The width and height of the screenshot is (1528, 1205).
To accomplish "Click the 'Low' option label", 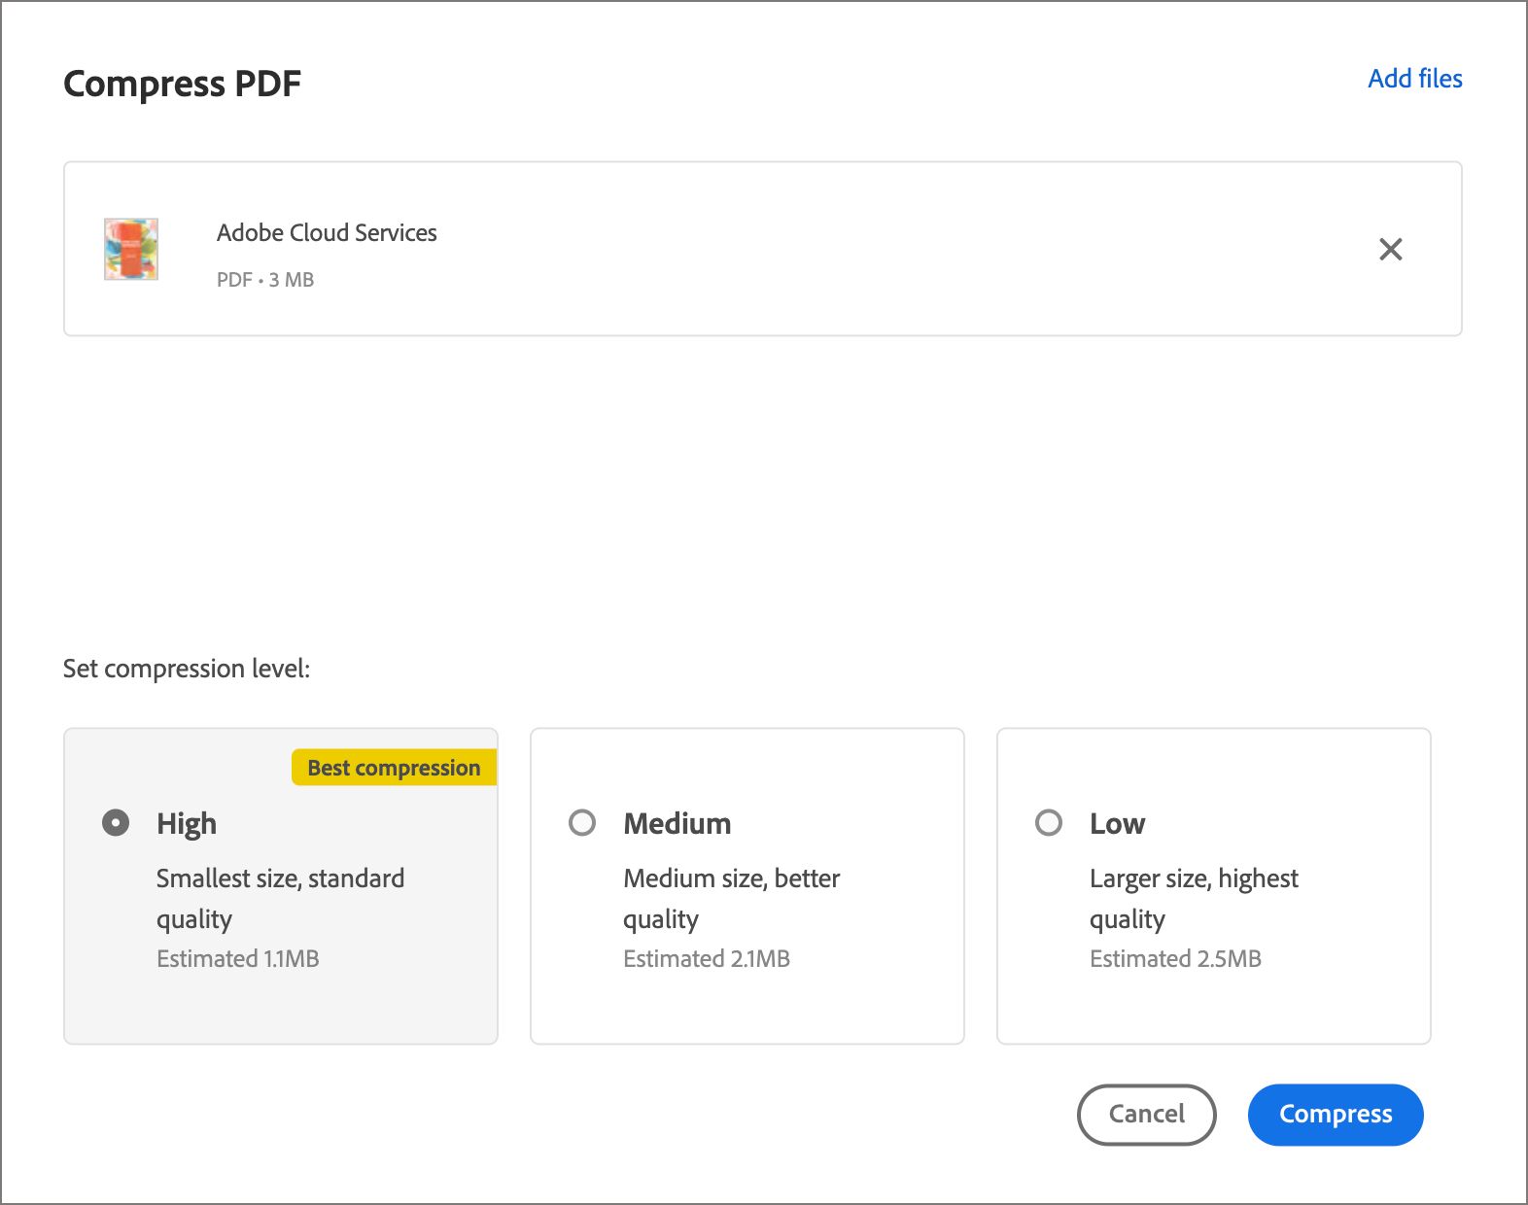I will pos(1117,824).
